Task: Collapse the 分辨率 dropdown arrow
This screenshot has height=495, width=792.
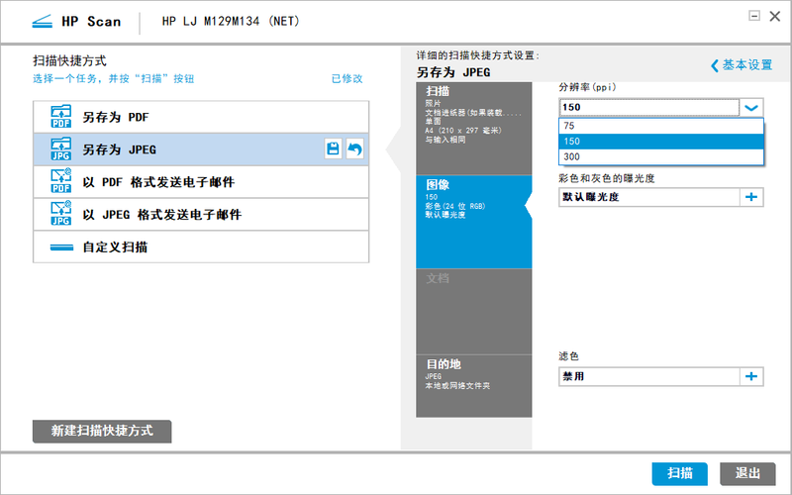Action: point(751,108)
